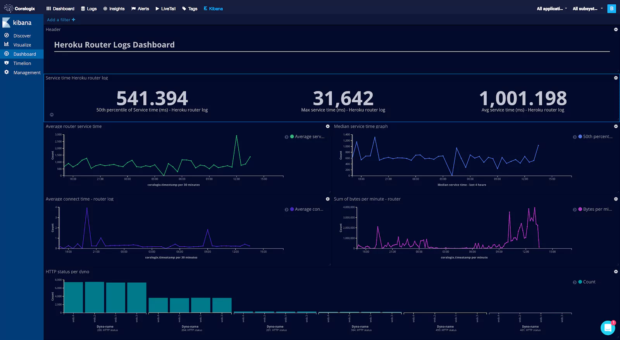Click green Average serv... legend color dot

point(292,136)
